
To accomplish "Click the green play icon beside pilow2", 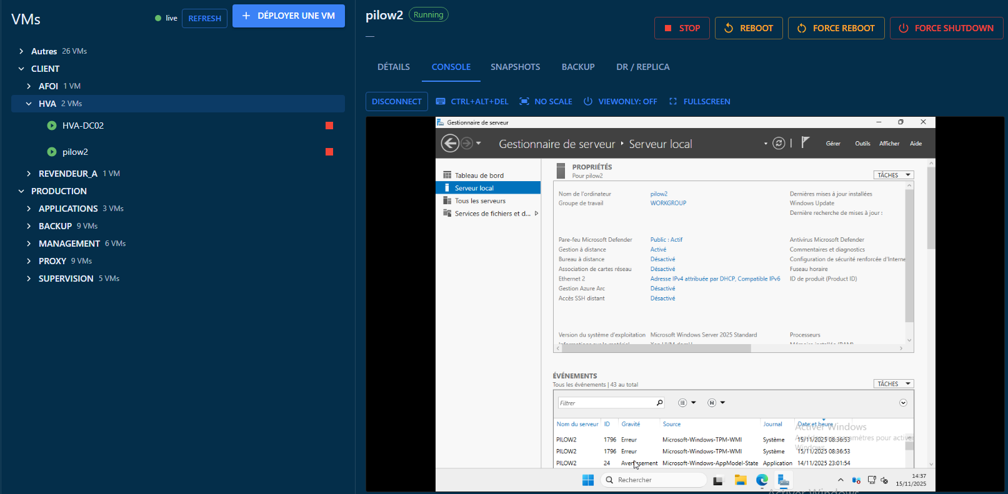I will pos(52,152).
